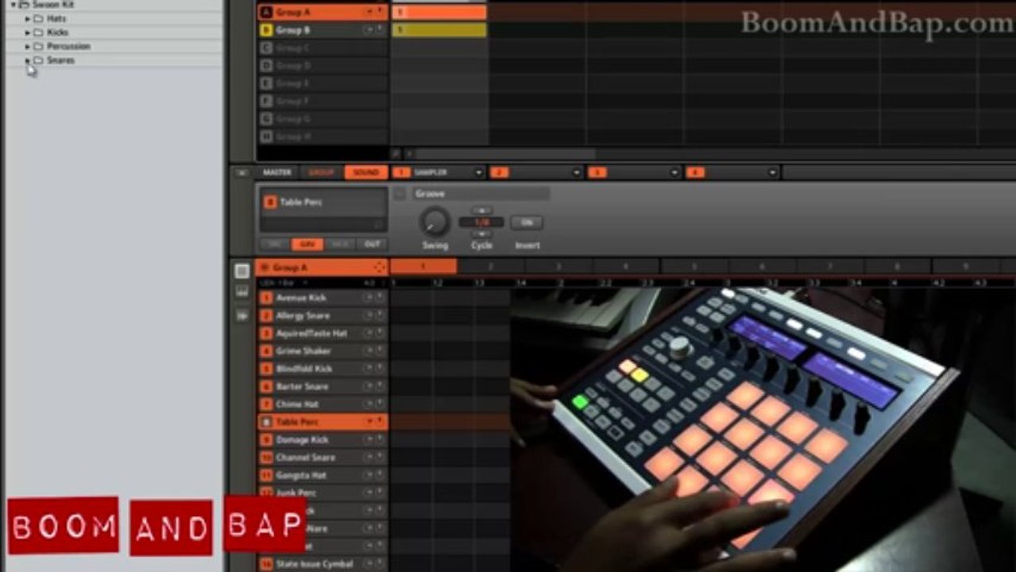Select the SOUND tab

(x=365, y=172)
